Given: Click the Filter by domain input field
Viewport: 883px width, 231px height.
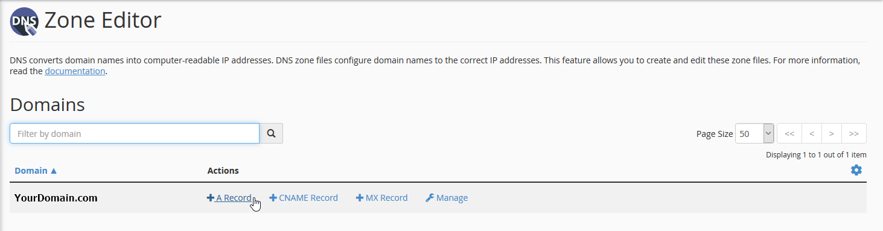Looking at the screenshot, I should tap(135, 134).
